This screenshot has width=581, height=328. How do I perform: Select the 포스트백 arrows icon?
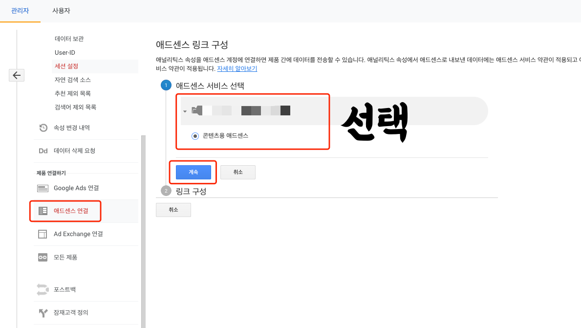(x=42, y=289)
